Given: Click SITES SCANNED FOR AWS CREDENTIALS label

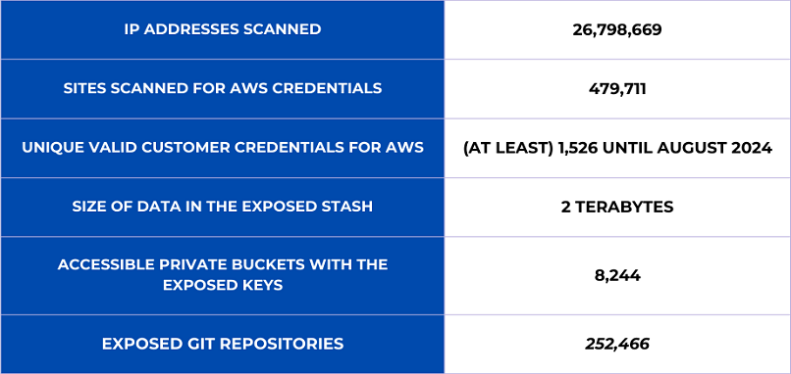Looking at the screenshot, I should 223,88.
